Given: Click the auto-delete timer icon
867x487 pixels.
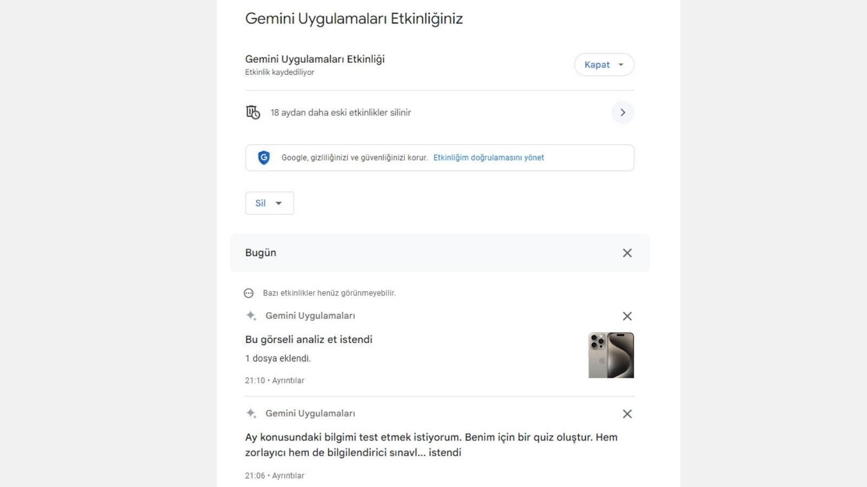Looking at the screenshot, I should pyautogui.click(x=253, y=112).
